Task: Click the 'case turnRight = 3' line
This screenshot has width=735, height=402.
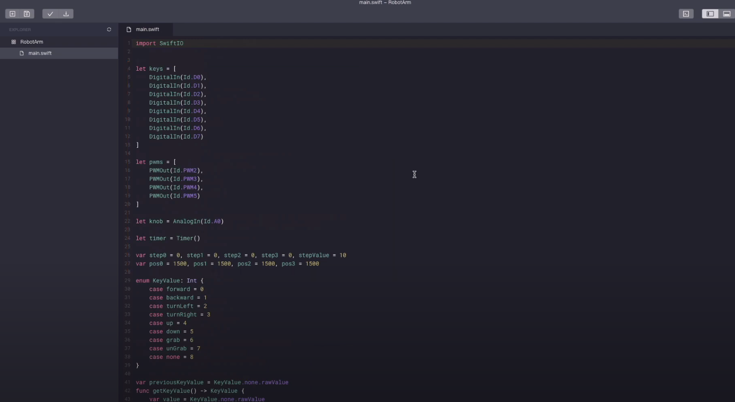Action: coord(180,315)
